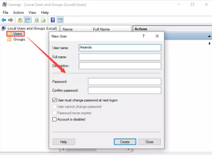Viewport: 212px width, 155px height.
Task: Toggle Show/Hide Console Tree toolbar icon
Action: point(27,20)
